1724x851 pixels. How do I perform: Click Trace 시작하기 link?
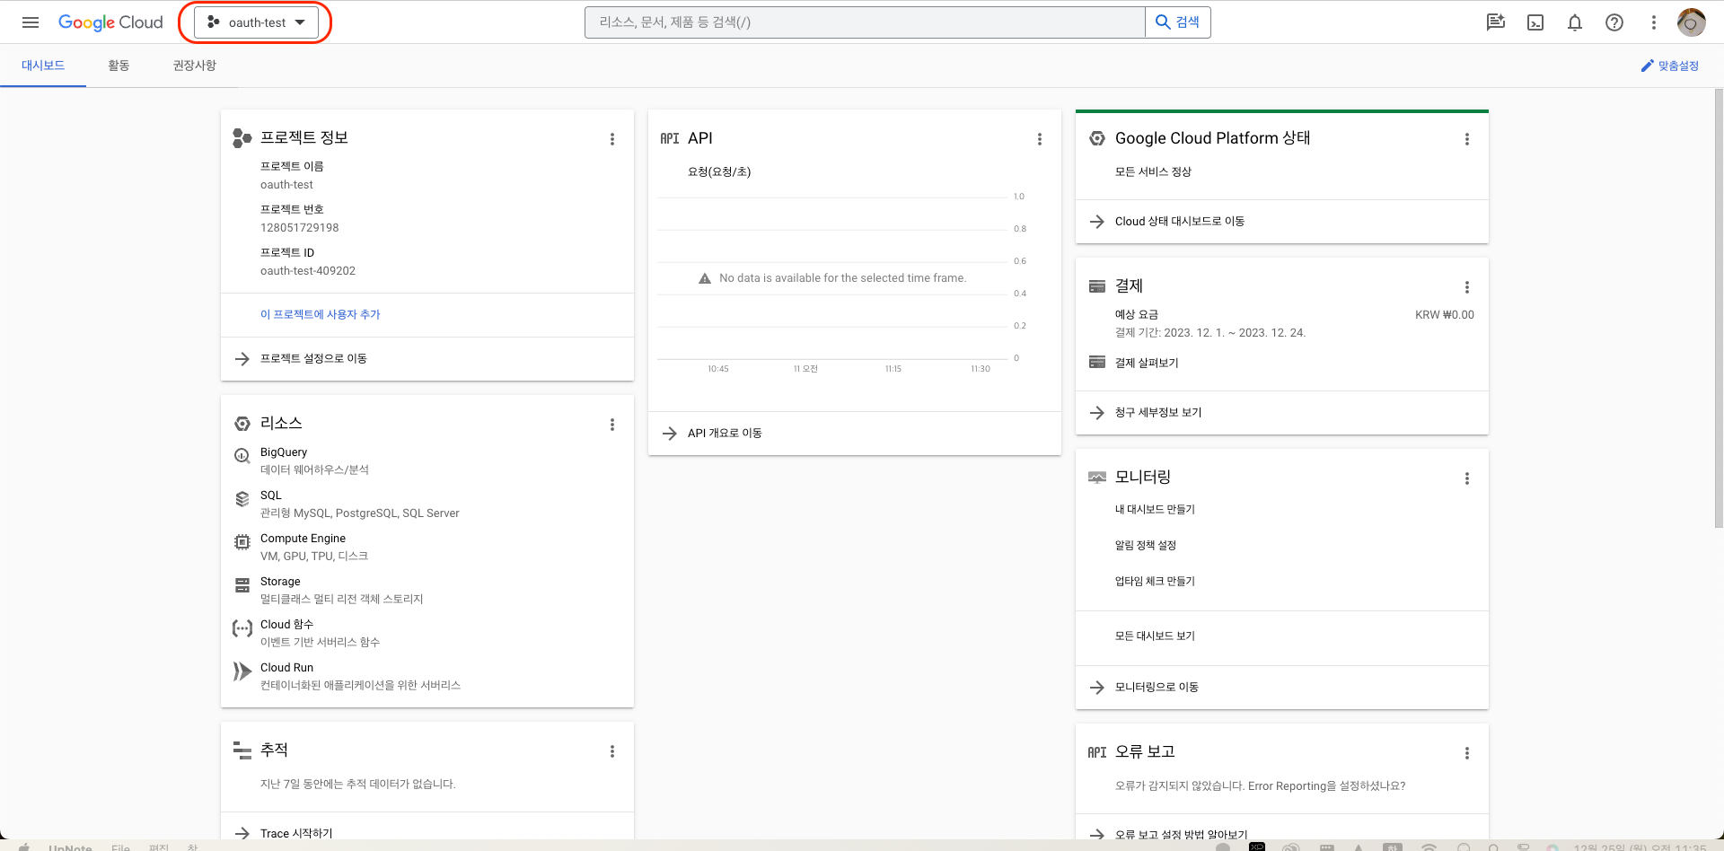[296, 833]
